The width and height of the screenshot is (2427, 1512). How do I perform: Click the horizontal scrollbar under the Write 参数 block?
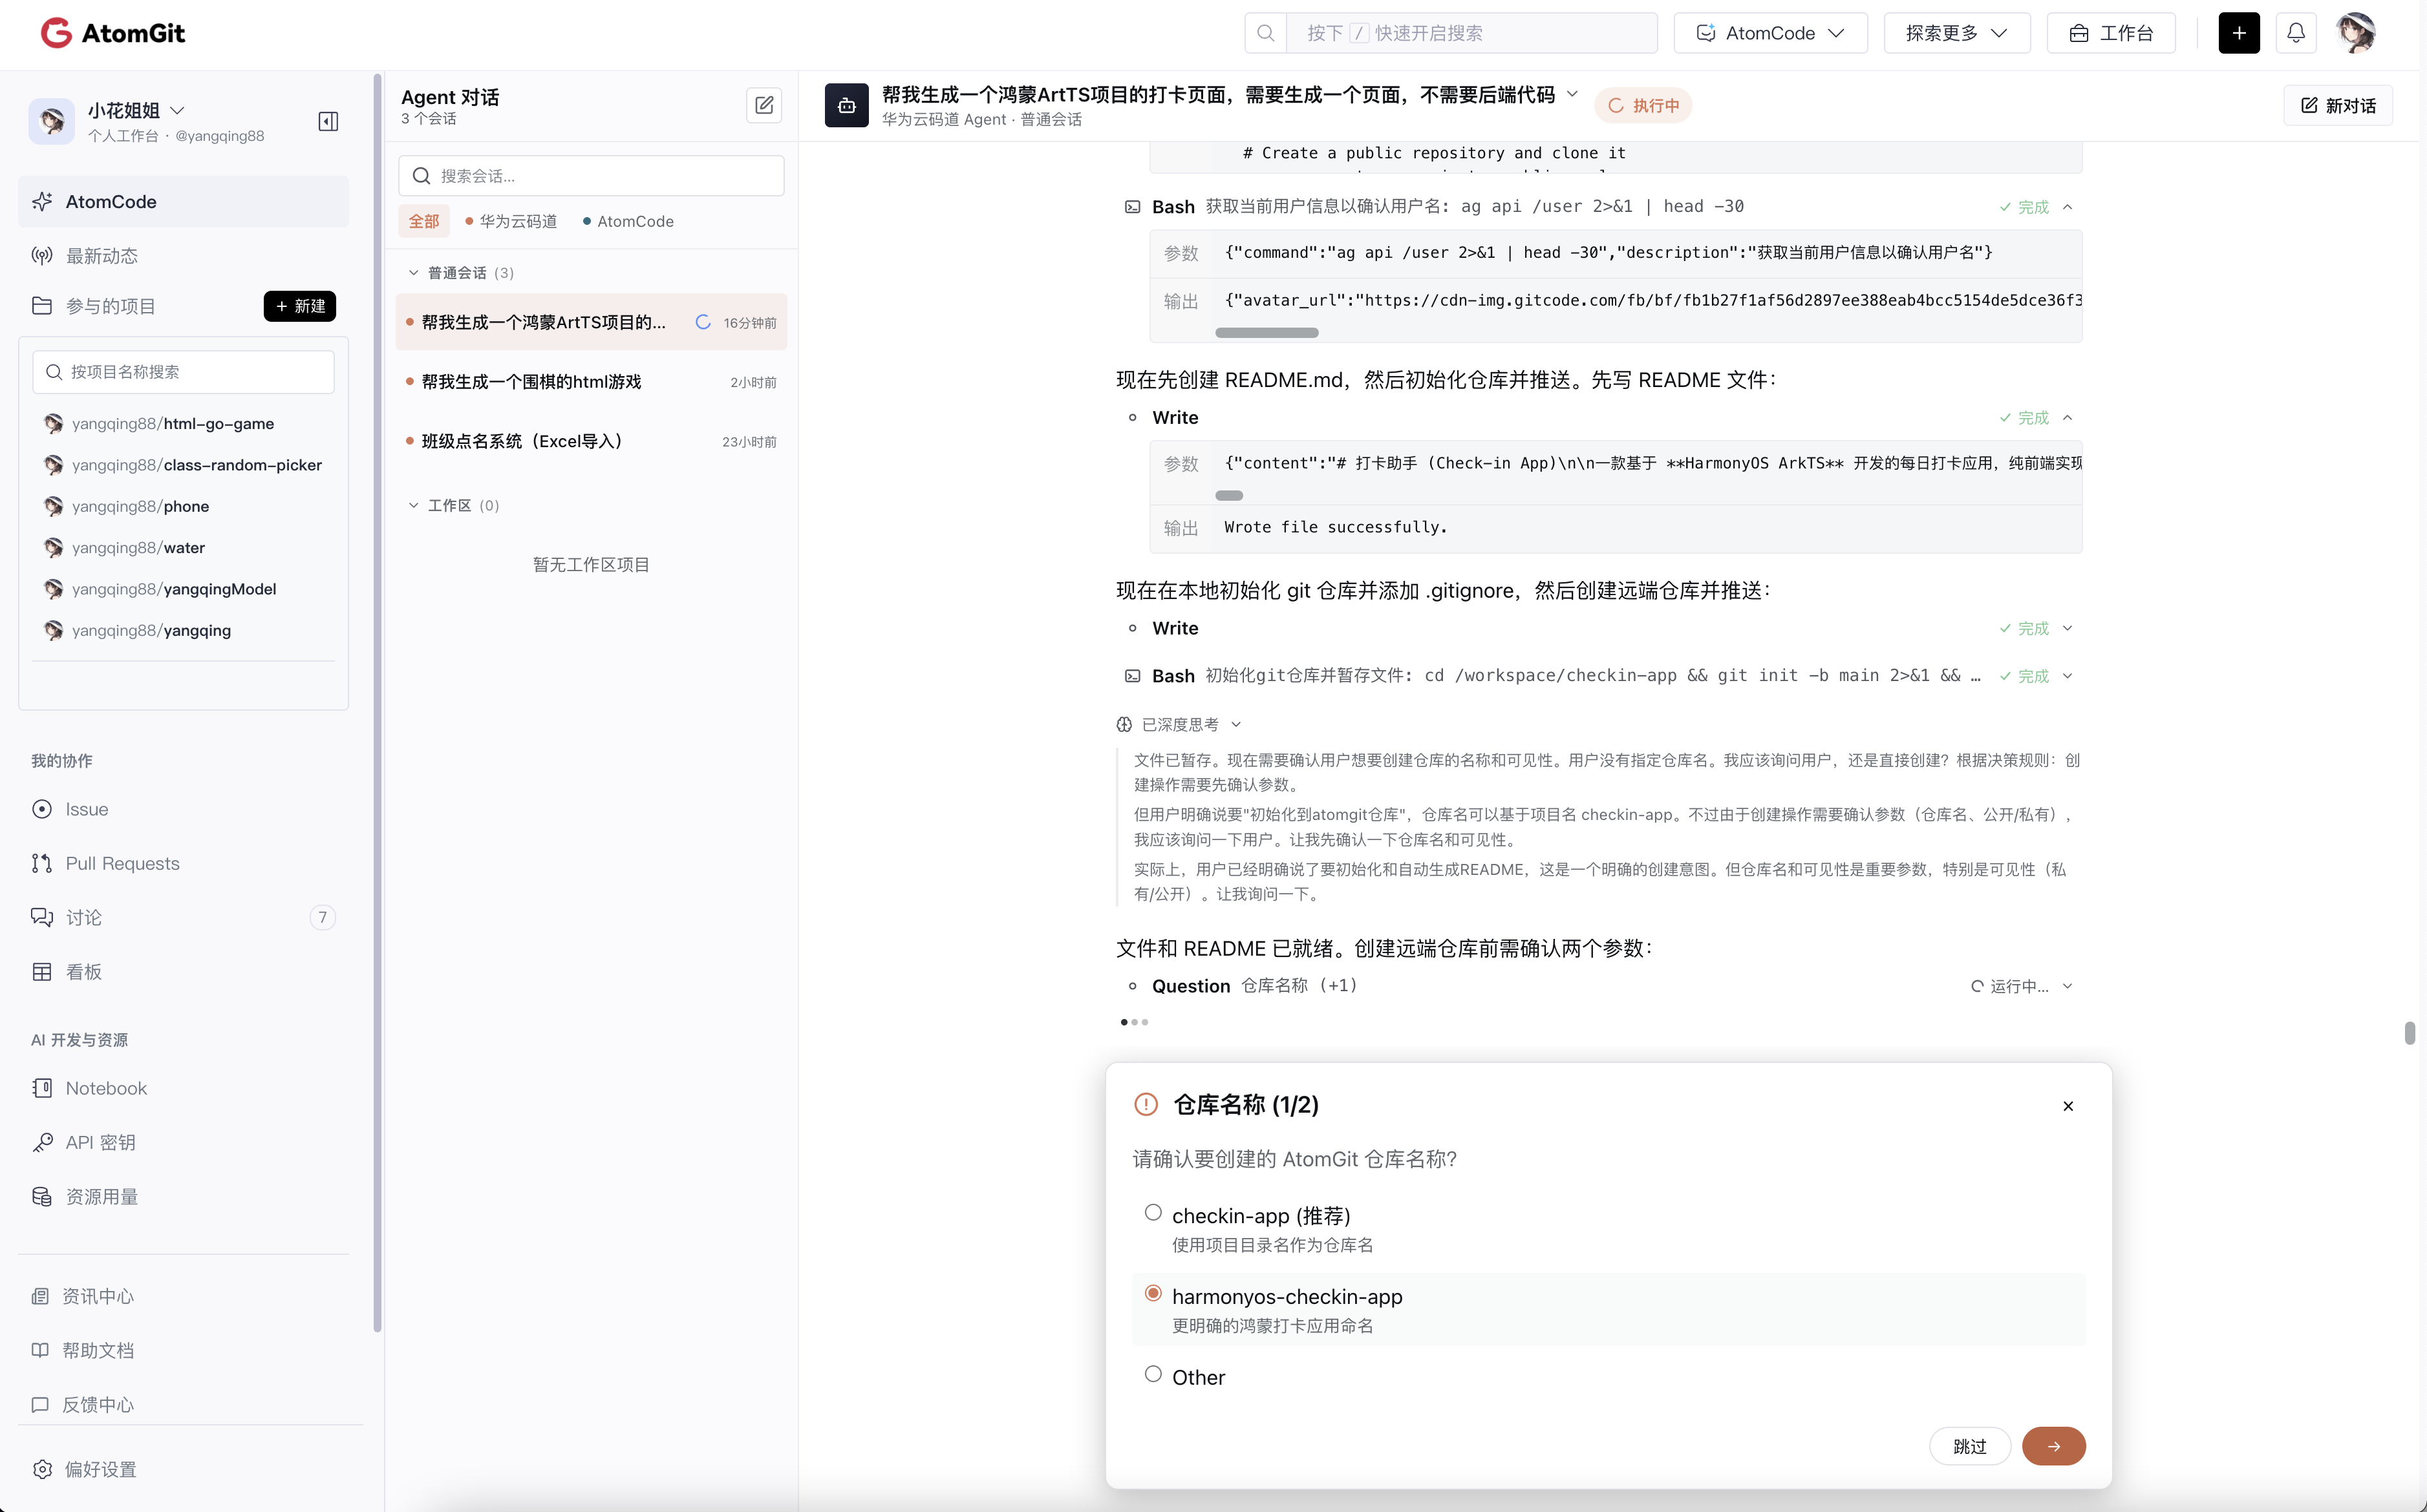point(1230,495)
